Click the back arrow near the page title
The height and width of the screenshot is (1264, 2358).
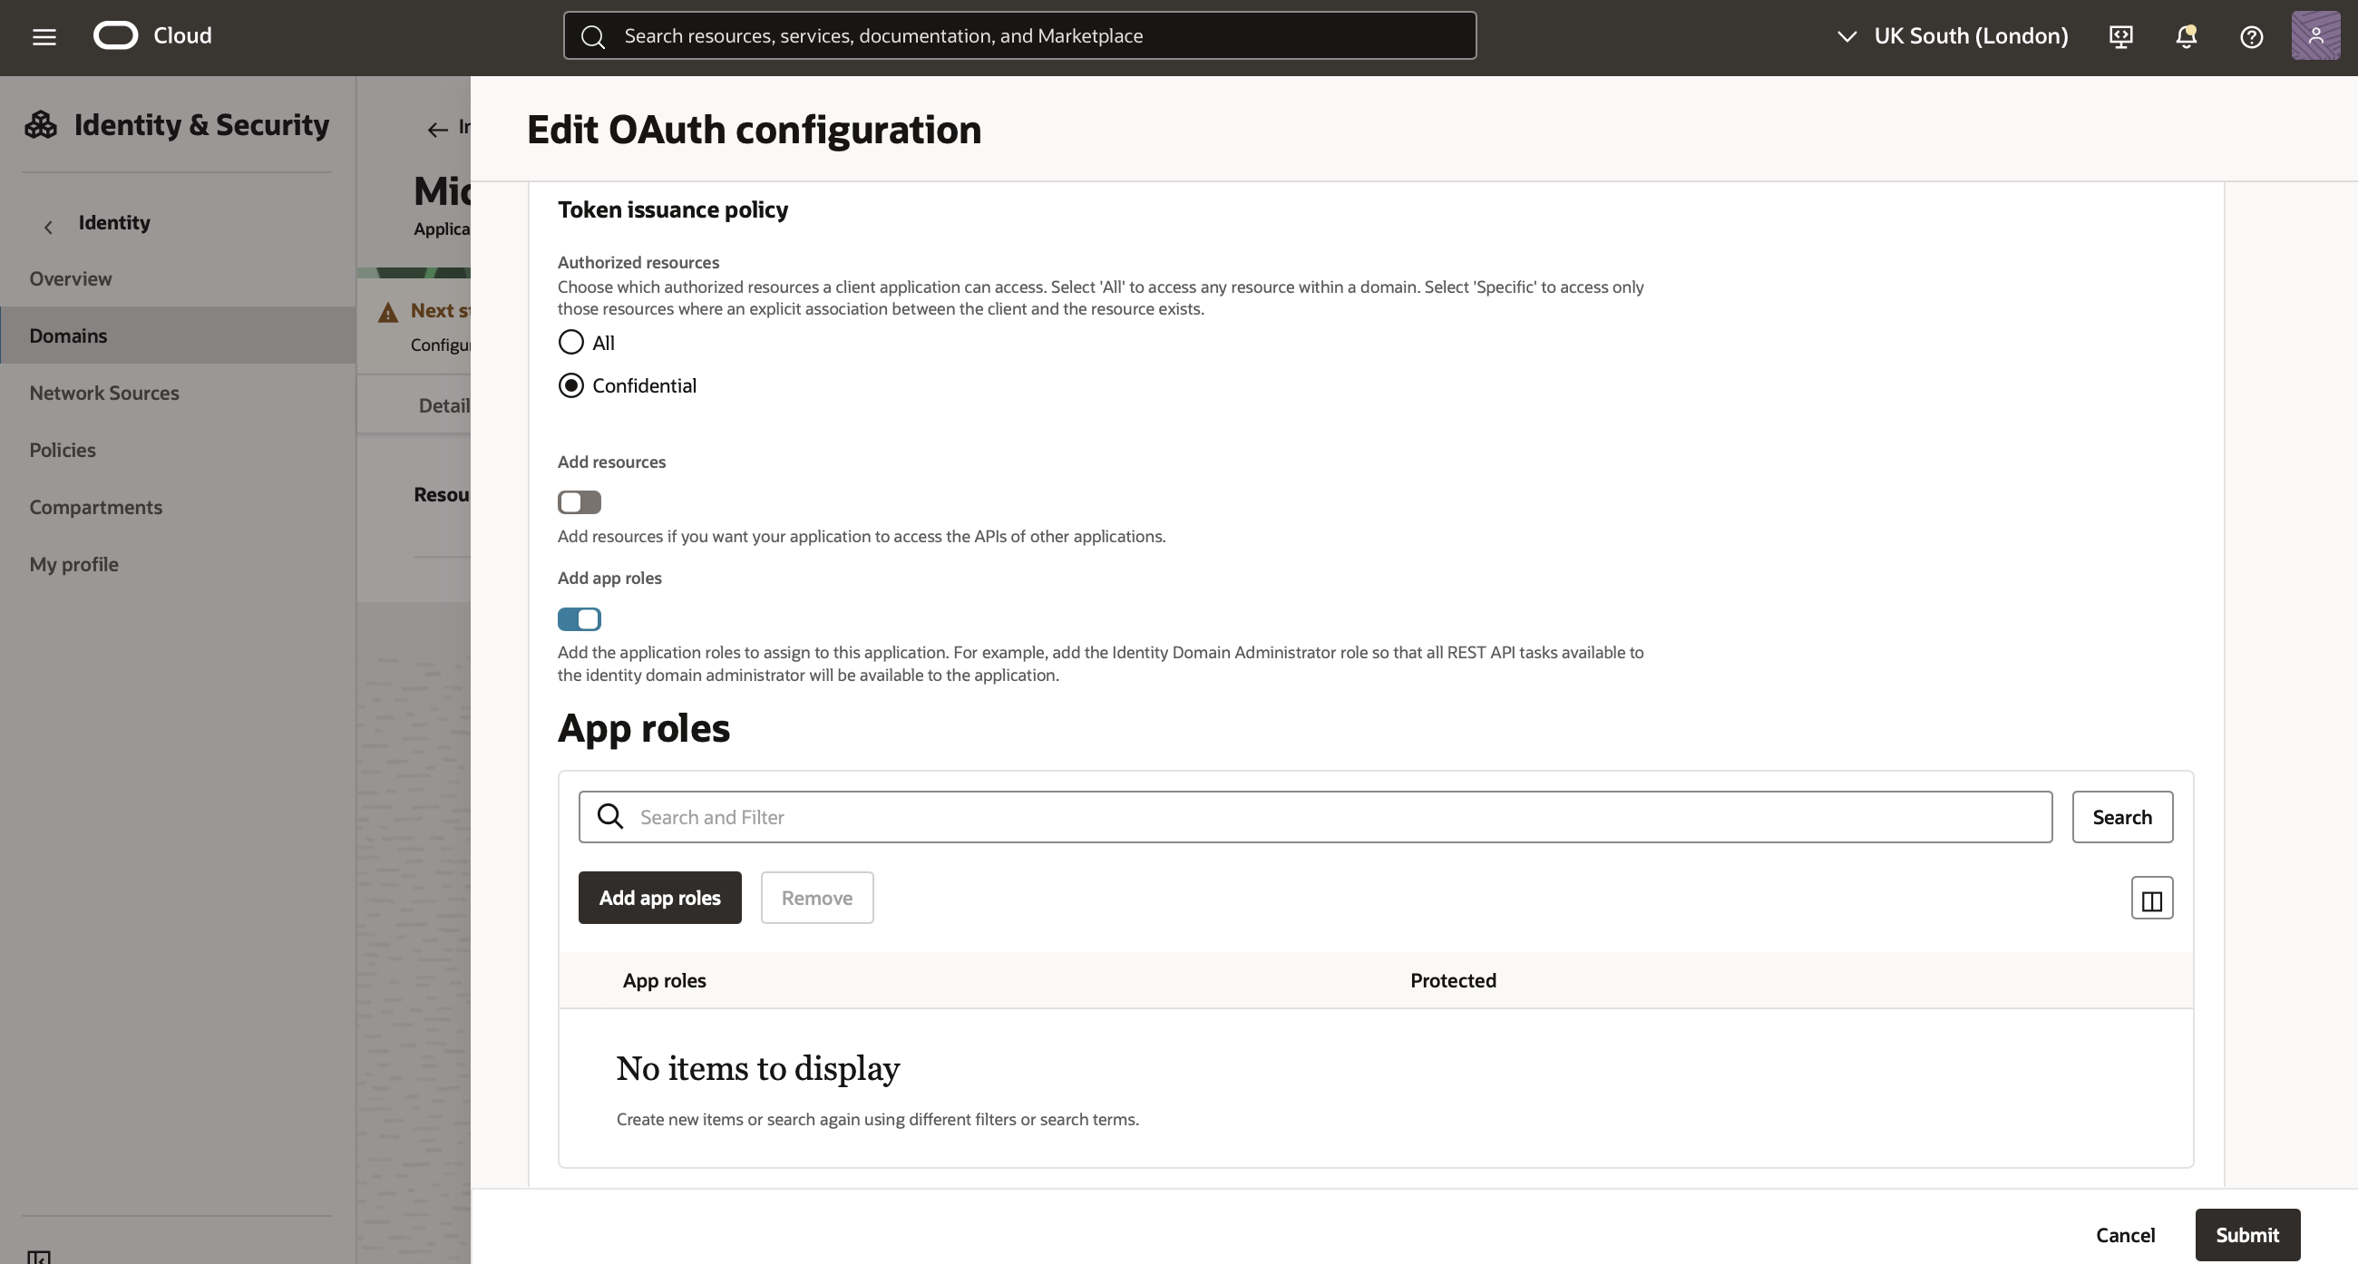436,130
